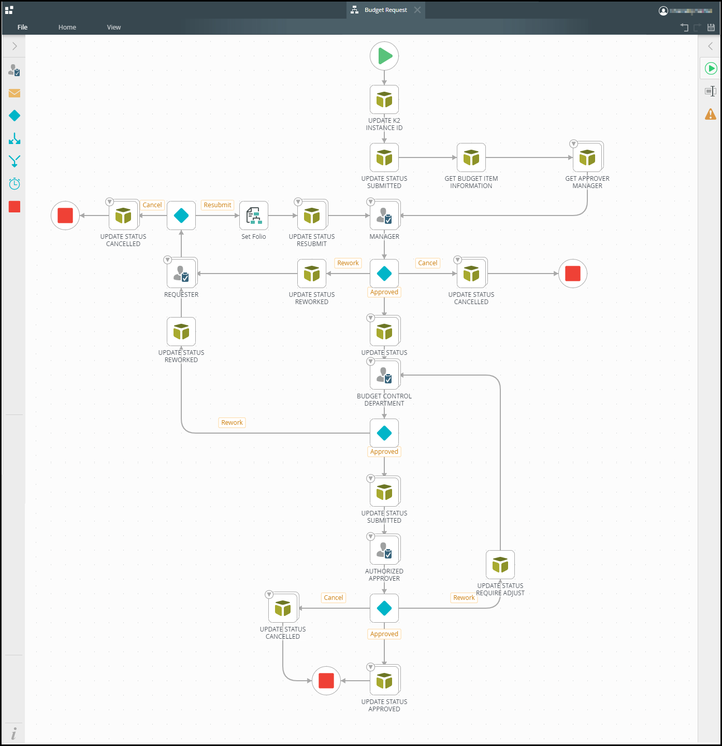
Task: Select UPDATE STATUS REWORKED step below REQUESTER
Action: (x=181, y=332)
